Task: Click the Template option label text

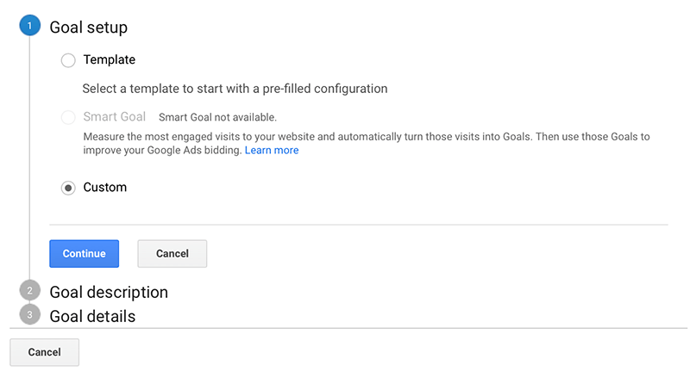Action: (x=109, y=60)
